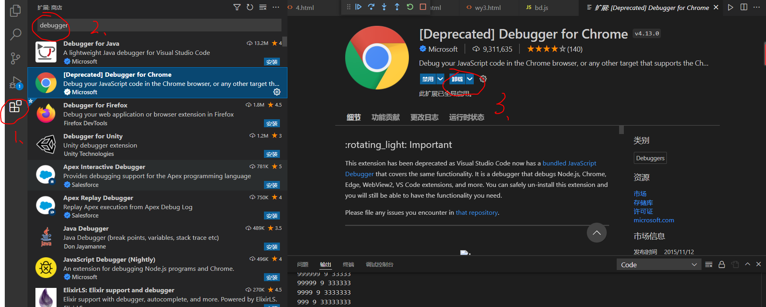Screen dimensions: 766x307
Task: Click debug Step Over icon
Action: [x=371, y=7]
